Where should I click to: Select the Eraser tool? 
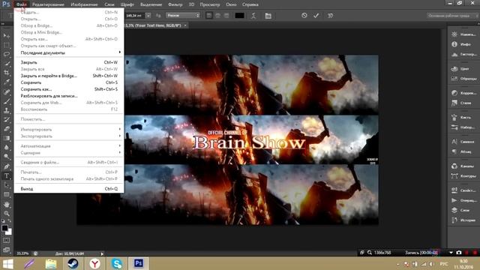(x=7, y=129)
